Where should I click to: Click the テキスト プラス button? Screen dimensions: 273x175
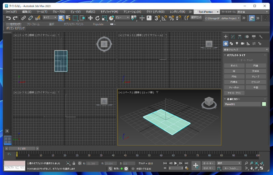point(234,93)
